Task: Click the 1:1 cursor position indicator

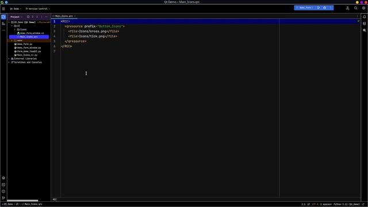Action: (x=304, y=204)
